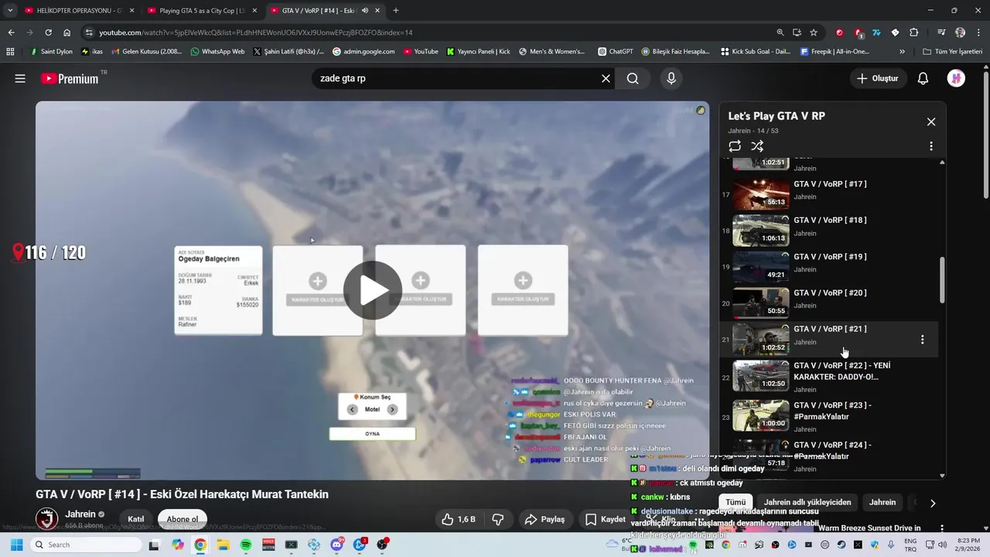Open Discord from the taskbar
This screenshot has width=990, height=557.
point(337,545)
